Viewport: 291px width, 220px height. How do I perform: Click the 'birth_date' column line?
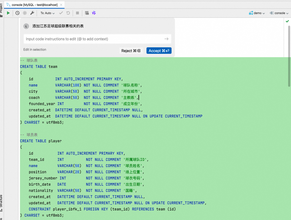(86, 184)
